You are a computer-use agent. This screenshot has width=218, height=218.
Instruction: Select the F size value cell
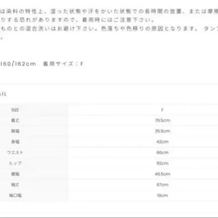[x=162, y=110]
